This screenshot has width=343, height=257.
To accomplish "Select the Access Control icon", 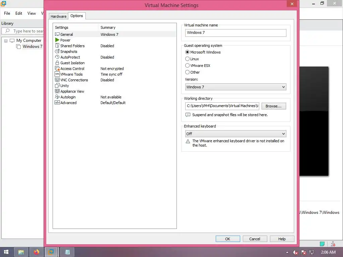I will 57,68.
